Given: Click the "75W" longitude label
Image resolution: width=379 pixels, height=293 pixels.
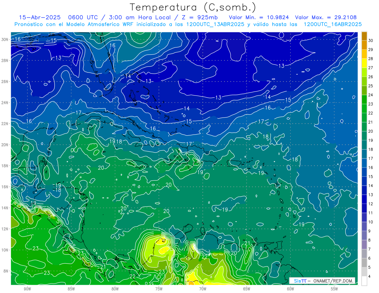Looking at the screenshot, I should 159,289.
